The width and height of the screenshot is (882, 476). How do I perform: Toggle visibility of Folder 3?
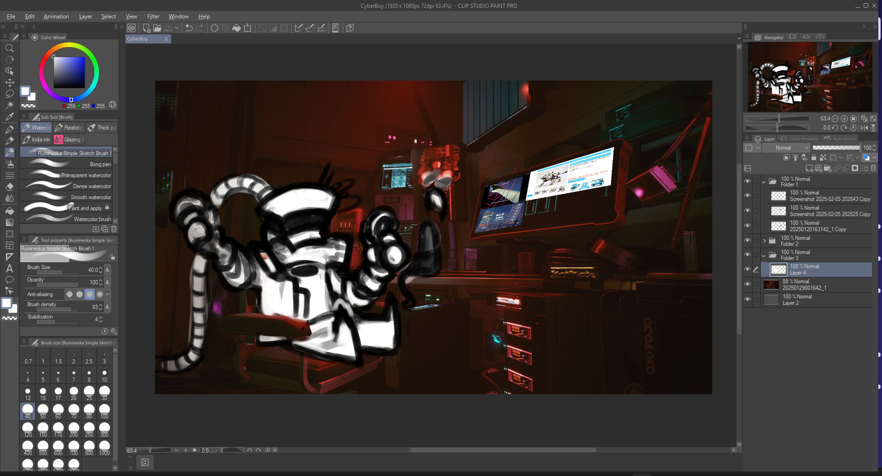coord(748,254)
